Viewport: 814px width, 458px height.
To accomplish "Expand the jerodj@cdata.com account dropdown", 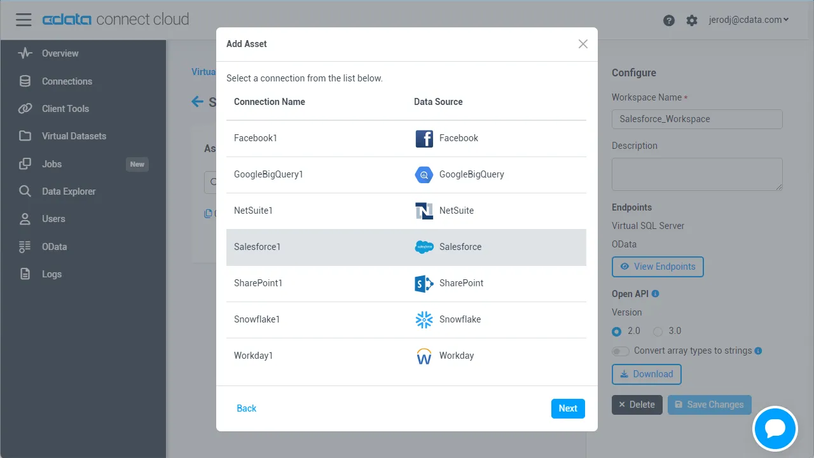I will pyautogui.click(x=748, y=20).
